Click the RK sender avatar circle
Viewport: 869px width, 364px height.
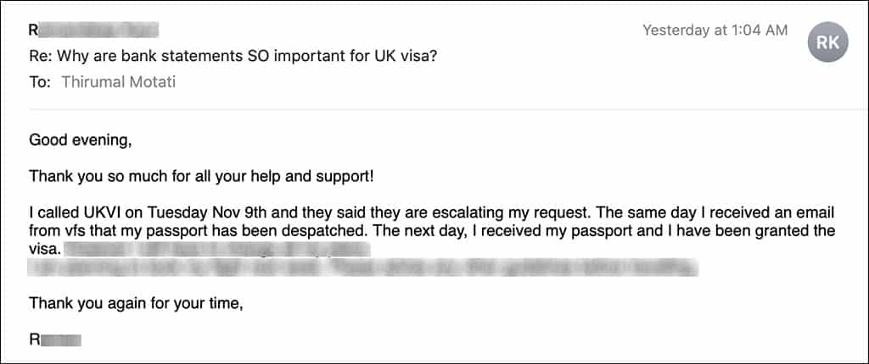[x=827, y=42]
